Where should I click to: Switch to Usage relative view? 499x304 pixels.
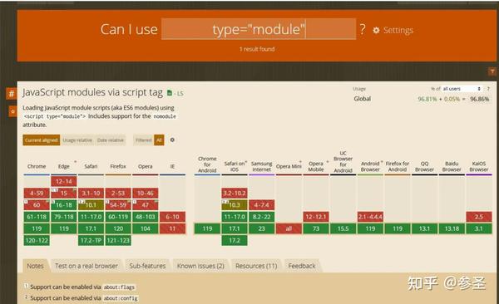(x=77, y=140)
